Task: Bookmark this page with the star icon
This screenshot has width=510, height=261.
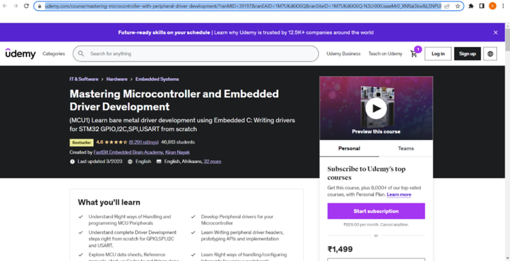Action: tap(458, 6)
